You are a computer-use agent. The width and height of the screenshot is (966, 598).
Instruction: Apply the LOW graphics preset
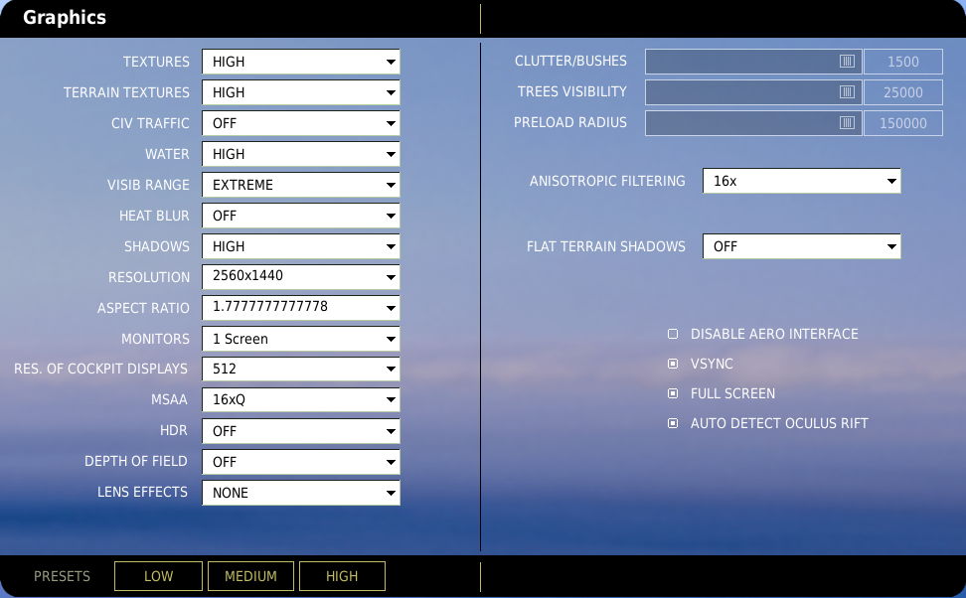tap(158, 576)
